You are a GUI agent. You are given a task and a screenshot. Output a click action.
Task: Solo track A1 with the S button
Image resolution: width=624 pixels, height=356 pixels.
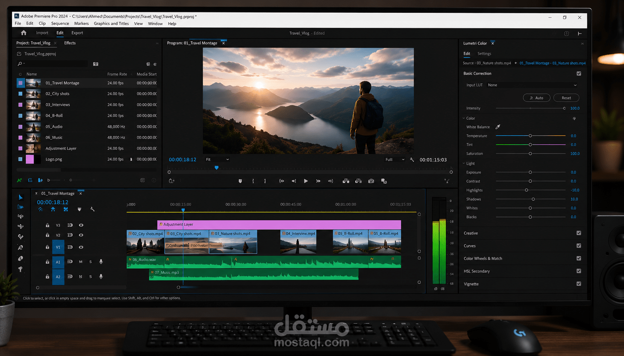91,262
